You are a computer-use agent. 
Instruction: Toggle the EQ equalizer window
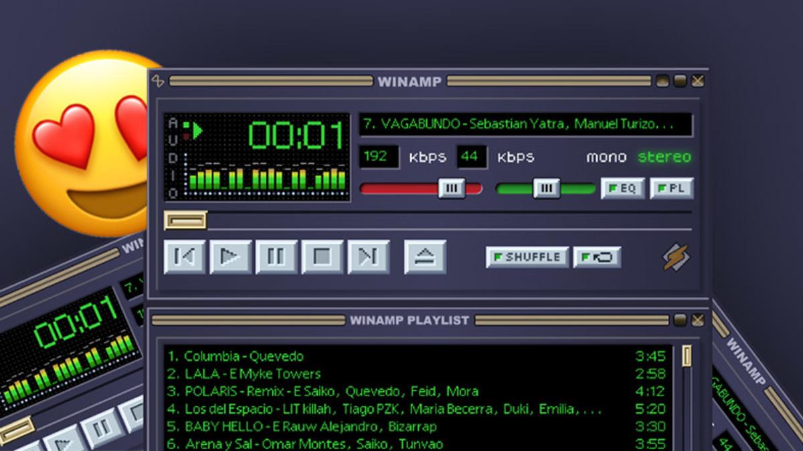pyautogui.click(x=622, y=188)
